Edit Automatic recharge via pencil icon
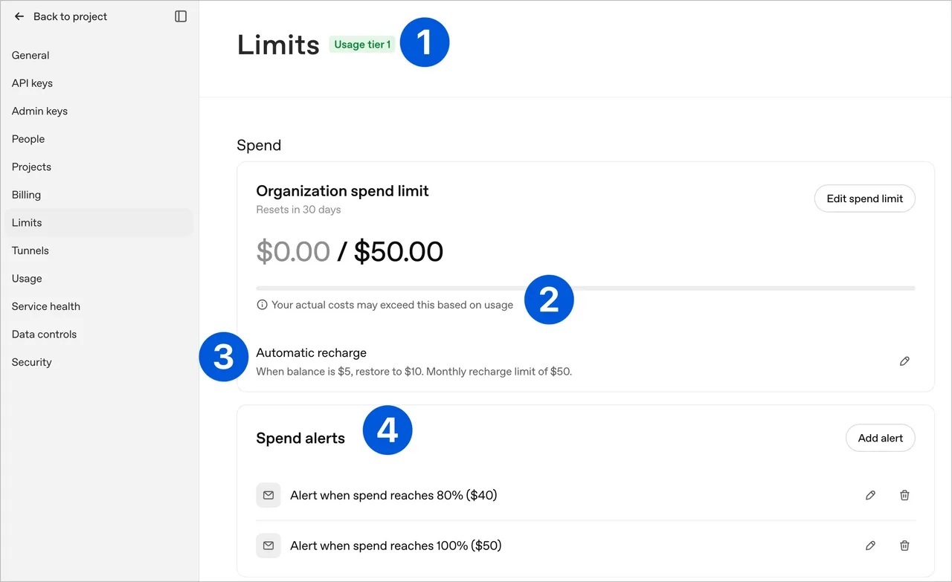The width and height of the screenshot is (952, 582). 904,361
